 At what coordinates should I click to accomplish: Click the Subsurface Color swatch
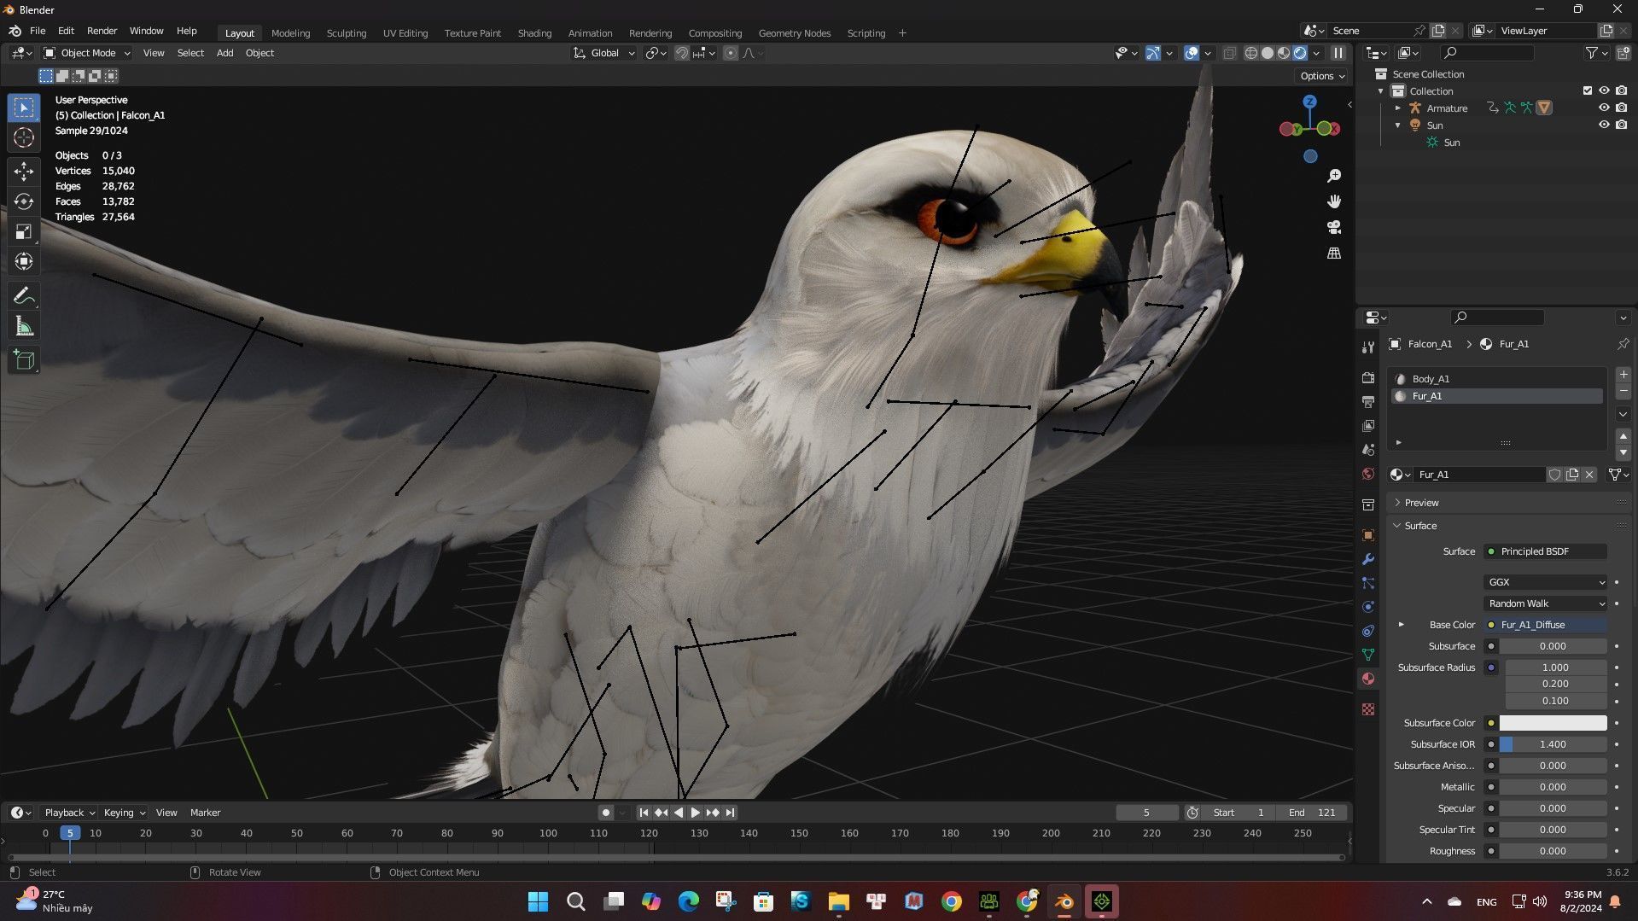point(1553,723)
